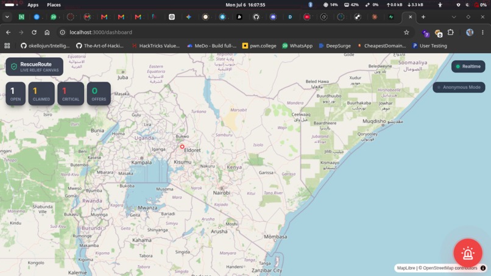Click the volume muted tray icon
The width and height of the screenshot is (491, 276).
click(467, 5)
